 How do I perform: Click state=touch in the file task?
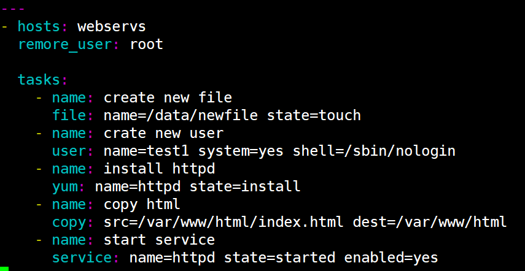pyautogui.click(x=314, y=115)
